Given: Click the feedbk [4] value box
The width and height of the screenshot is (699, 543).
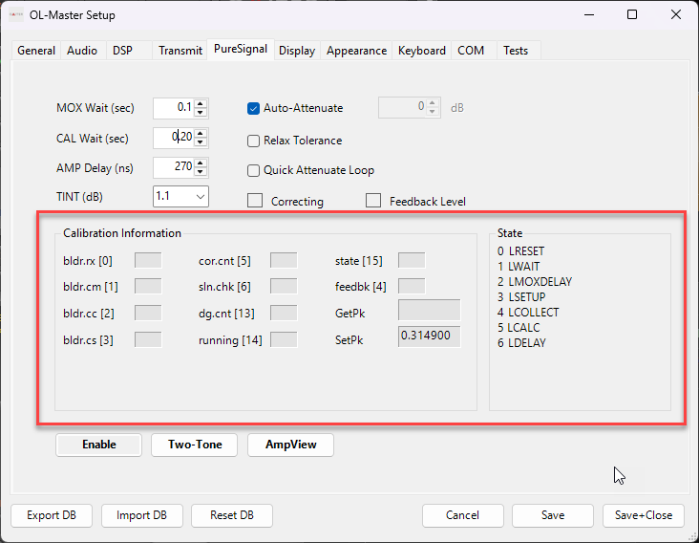Looking at the screenshot, I should [x=412, y=286].
